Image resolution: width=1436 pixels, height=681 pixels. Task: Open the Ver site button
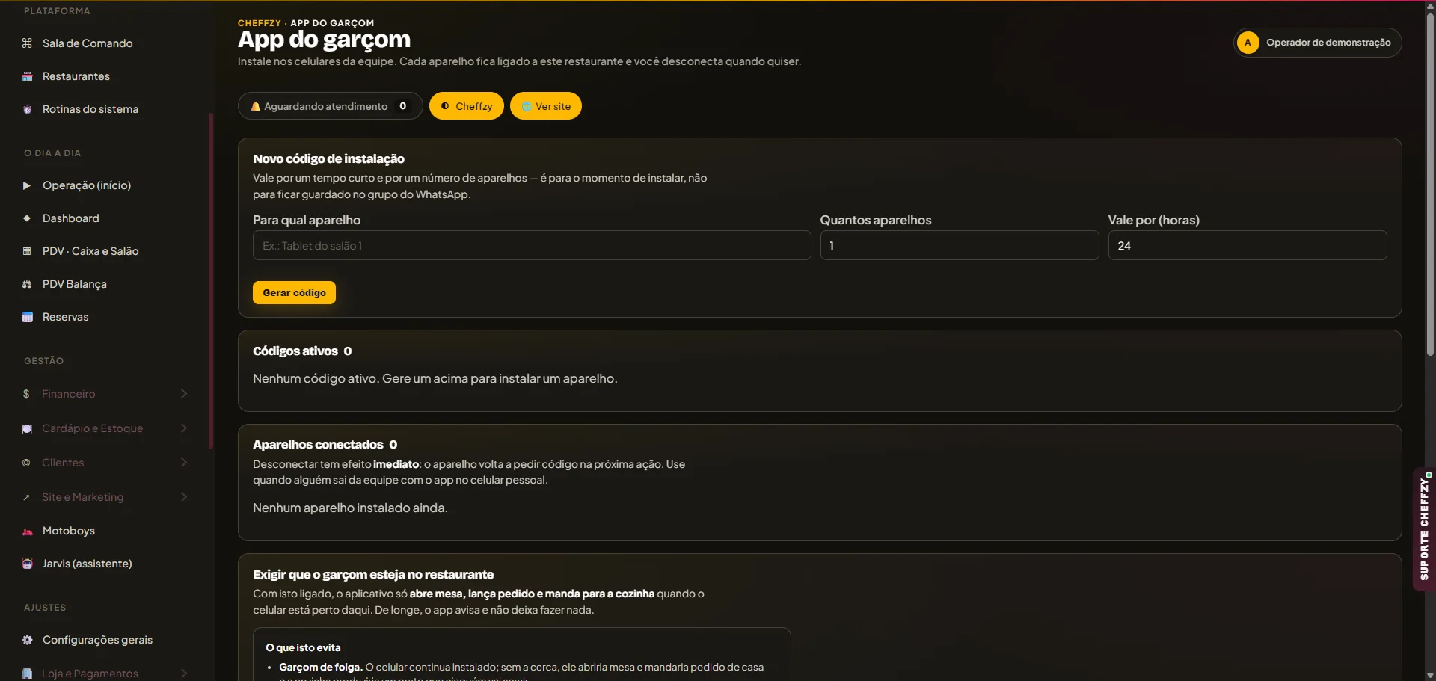coord(546,106)
